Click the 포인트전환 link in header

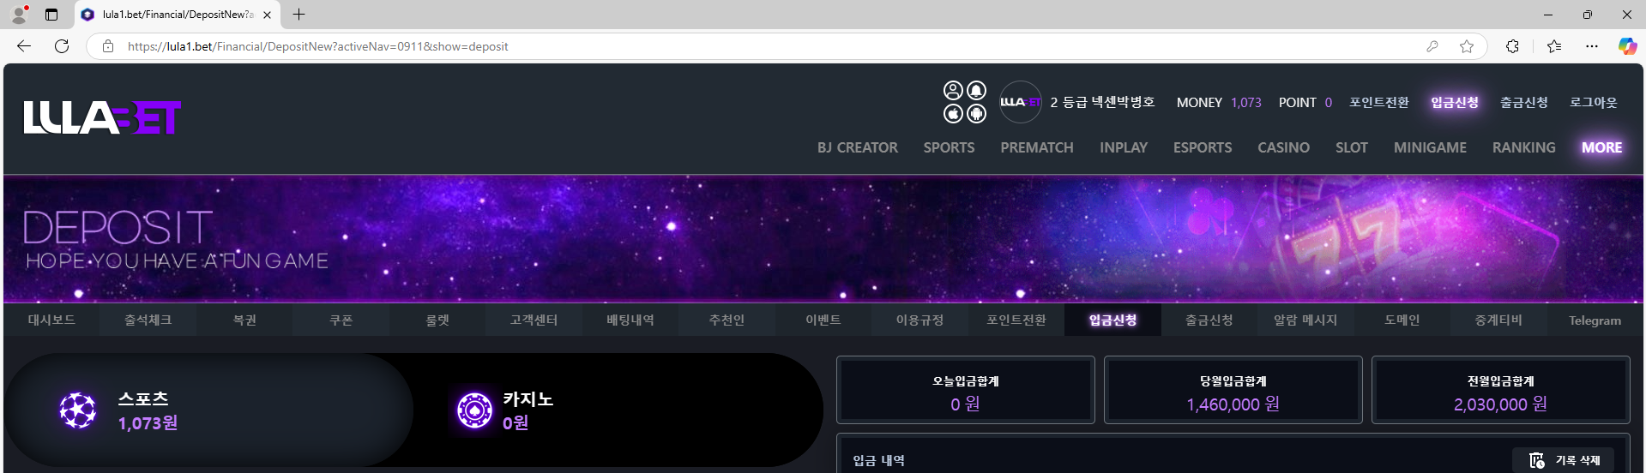tap(1378, 102)
